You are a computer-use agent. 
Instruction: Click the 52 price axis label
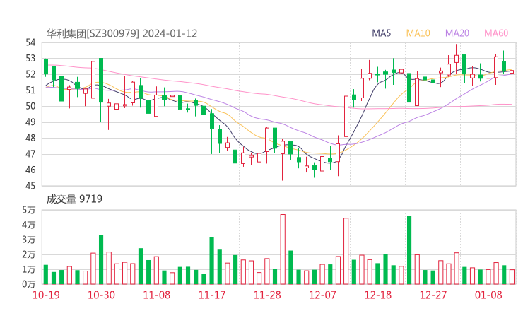click(30, 74)
